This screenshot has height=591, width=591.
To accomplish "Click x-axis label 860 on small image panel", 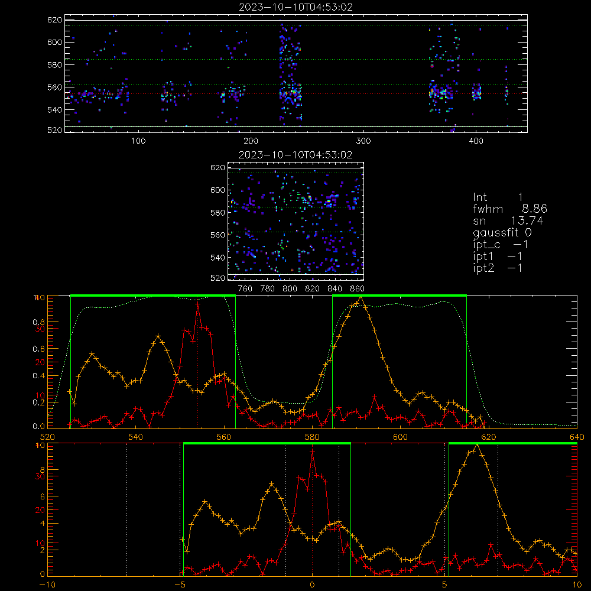I will click(x=357, y=289).
